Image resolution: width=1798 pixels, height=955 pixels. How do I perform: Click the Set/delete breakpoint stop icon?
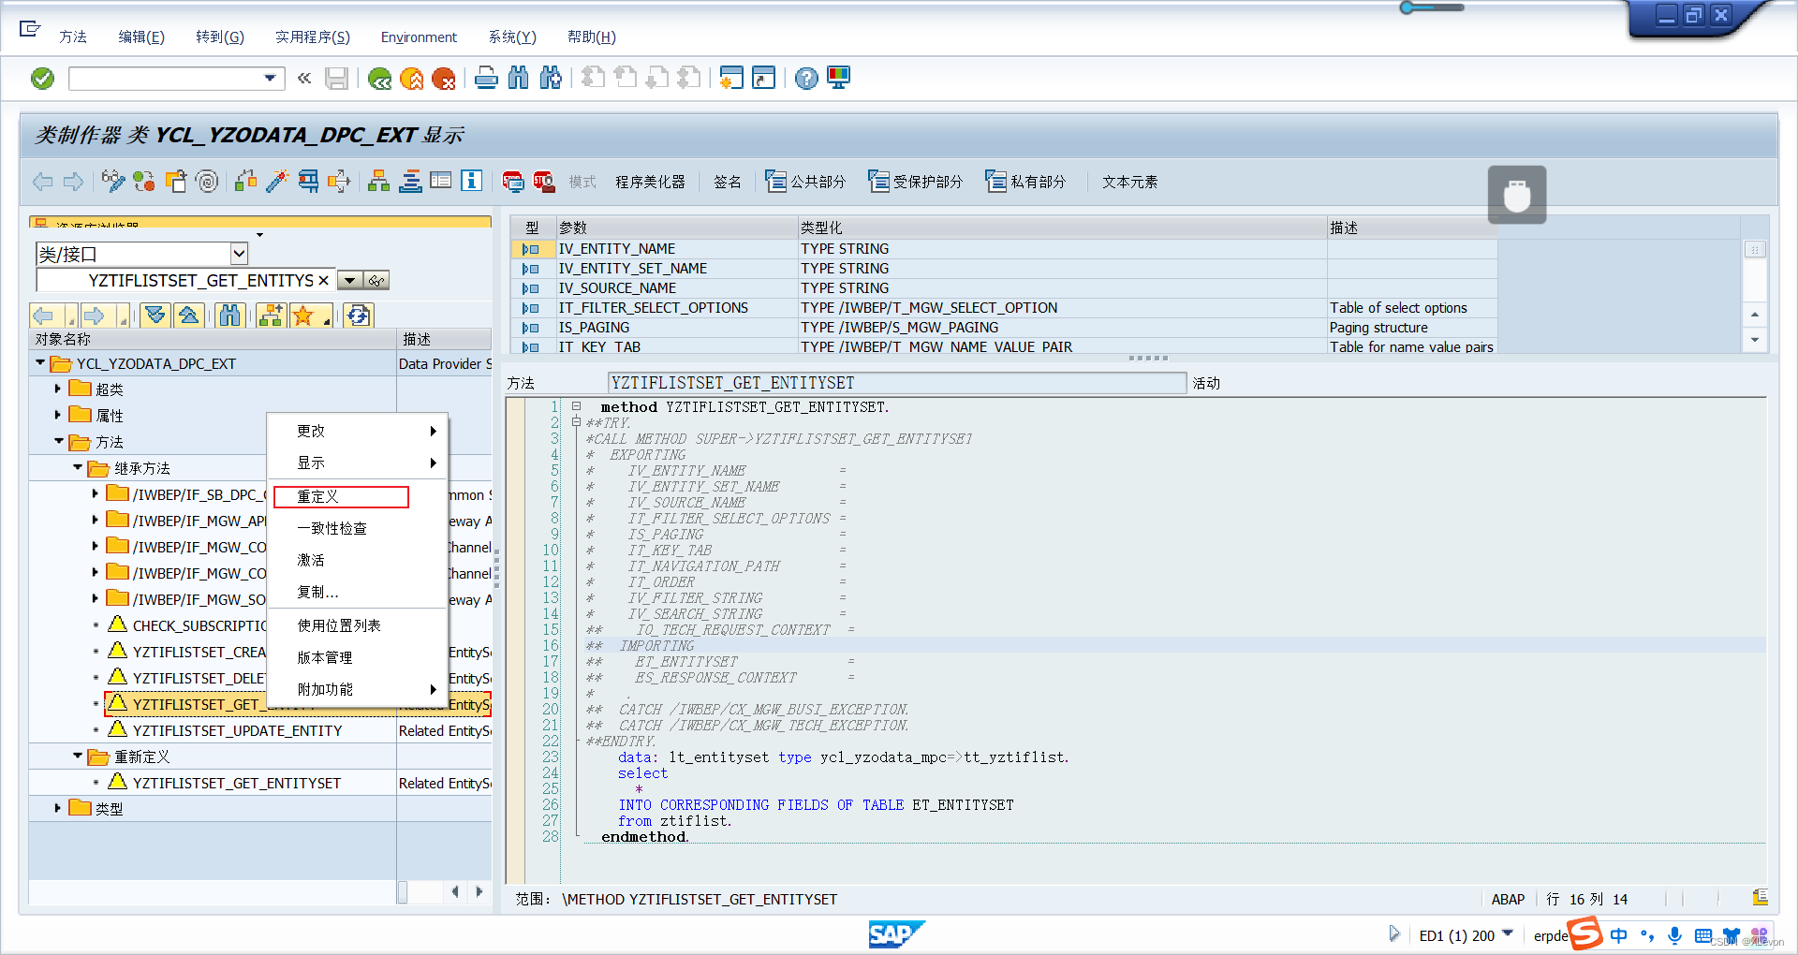tap(512, 182)
